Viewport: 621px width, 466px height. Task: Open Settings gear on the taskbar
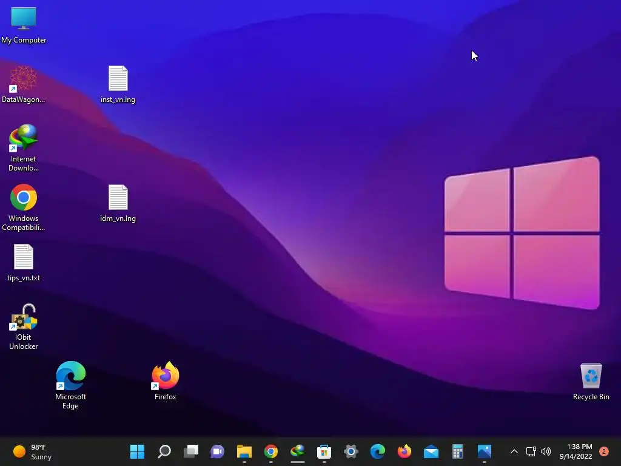pos(351,451)
